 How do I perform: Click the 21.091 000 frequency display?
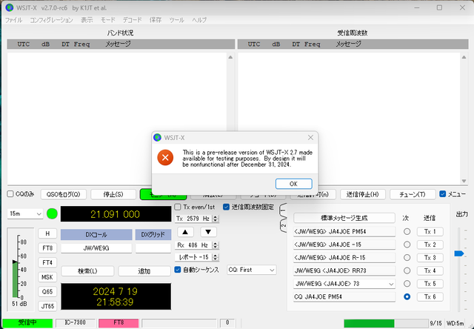[x=116, y=214]
